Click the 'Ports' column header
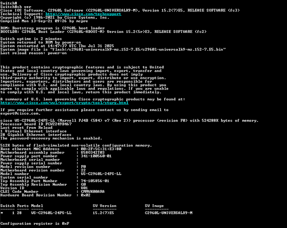287x228 pixels. (x=23, y=206)
